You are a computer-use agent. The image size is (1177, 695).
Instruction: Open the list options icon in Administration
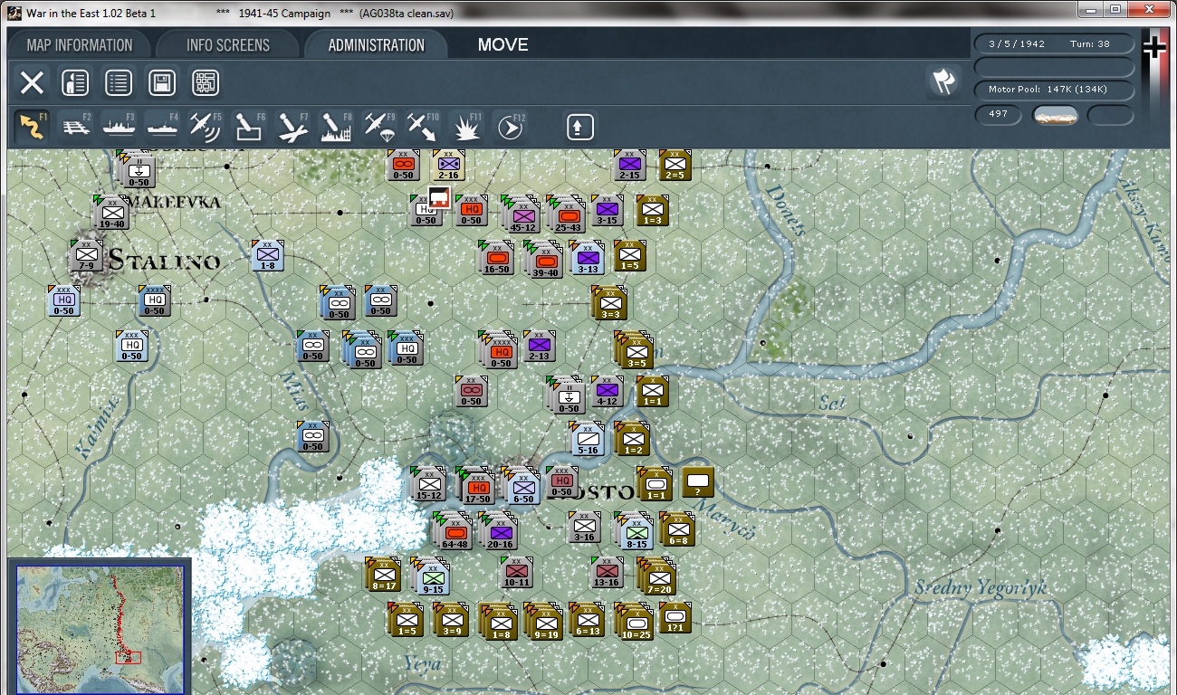pyautogui.click(x=119, y=83)
